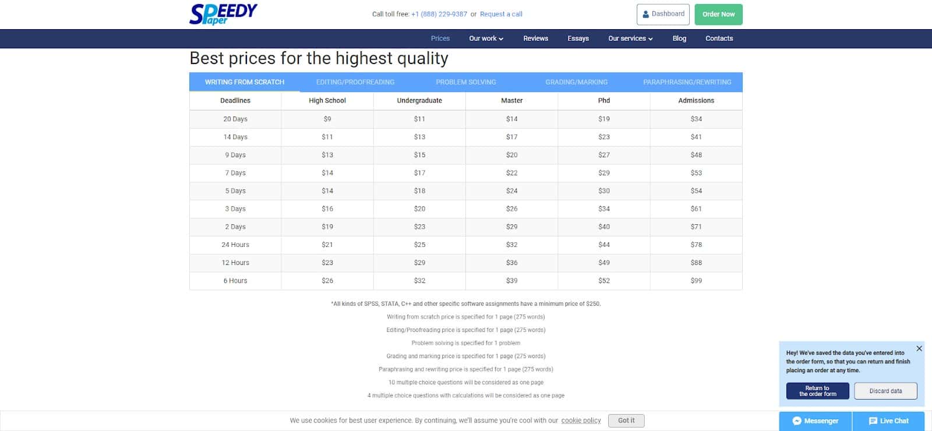Viewport: 932px width, 431px height.
Task: Click the Master column header
Action: (x=511, y=101)
